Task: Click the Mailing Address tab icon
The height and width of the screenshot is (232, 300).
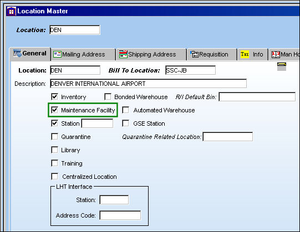Action: tap(57, 54)
